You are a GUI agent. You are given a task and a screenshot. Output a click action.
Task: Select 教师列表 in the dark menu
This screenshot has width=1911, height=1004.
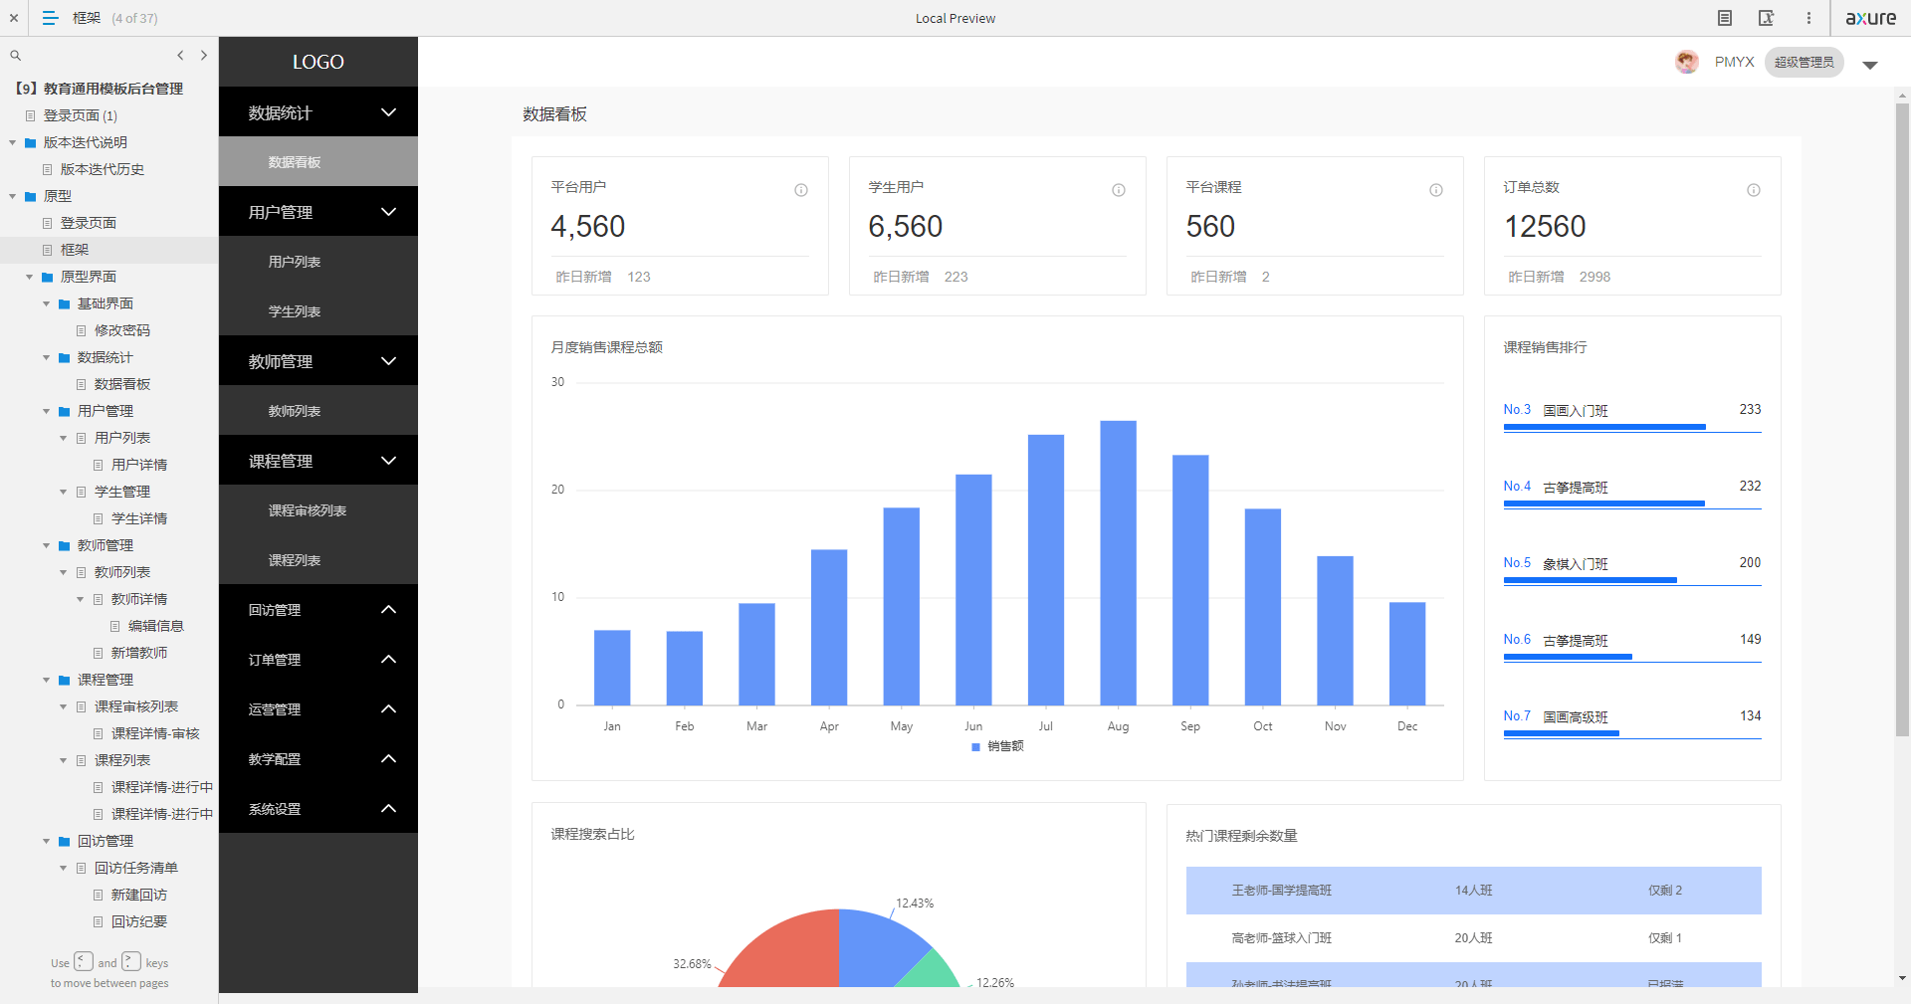[x=318, y=410]
